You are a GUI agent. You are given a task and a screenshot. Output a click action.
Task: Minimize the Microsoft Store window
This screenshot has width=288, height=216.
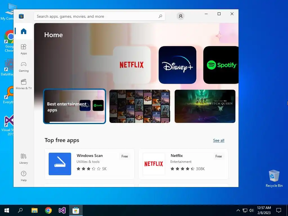[206, 14]
